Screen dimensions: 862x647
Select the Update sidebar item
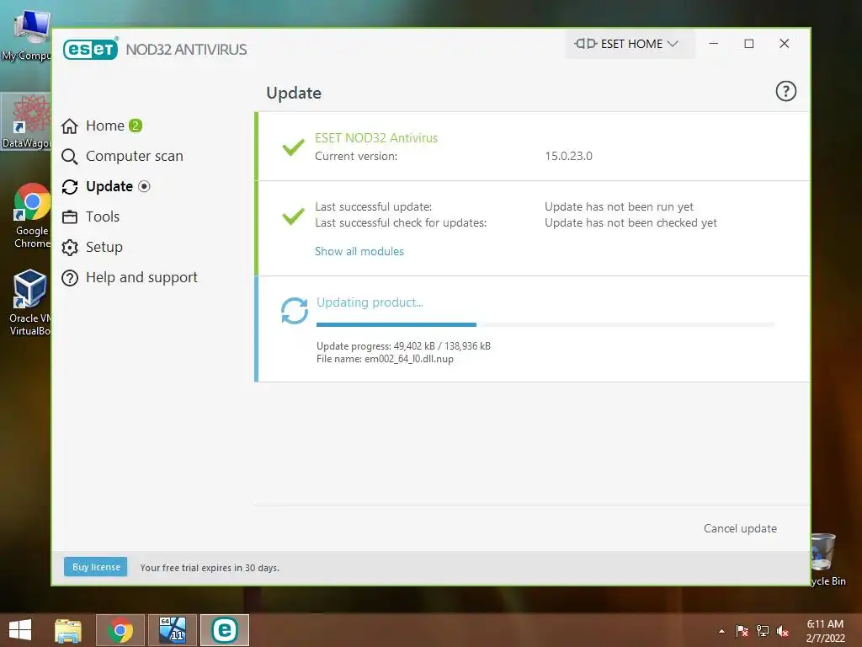coord(105,186)
